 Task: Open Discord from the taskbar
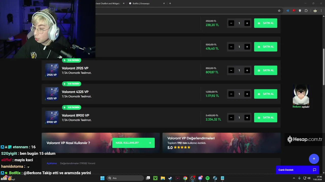200,178
